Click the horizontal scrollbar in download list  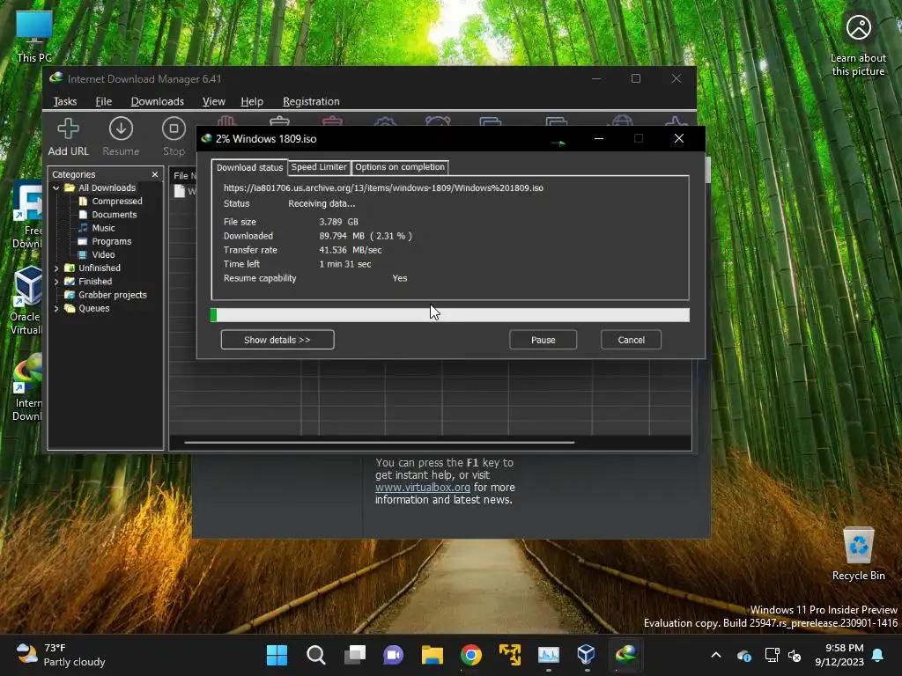point(379,442)
